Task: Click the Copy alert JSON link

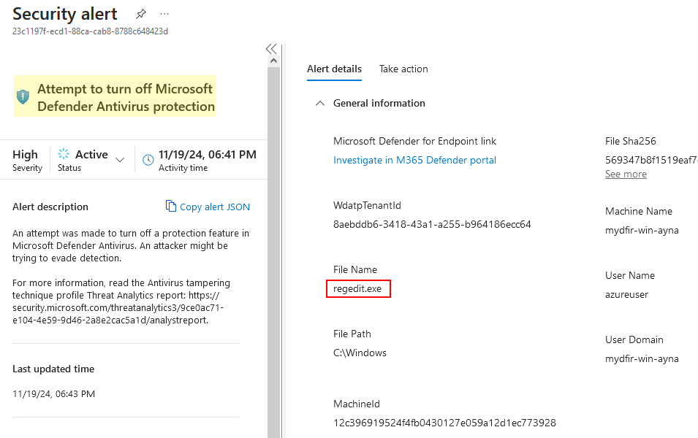Action: pyautogui.click(x=215, y=207)
